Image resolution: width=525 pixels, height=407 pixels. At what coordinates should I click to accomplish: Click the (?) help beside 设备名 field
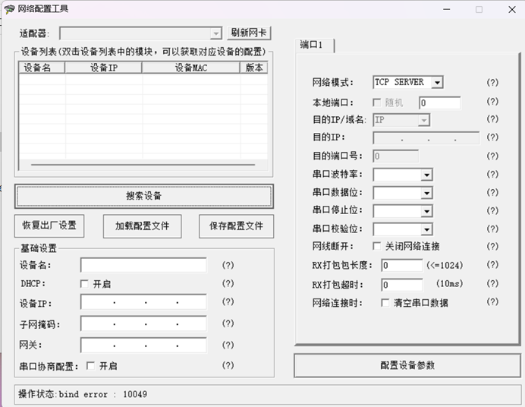228,266
